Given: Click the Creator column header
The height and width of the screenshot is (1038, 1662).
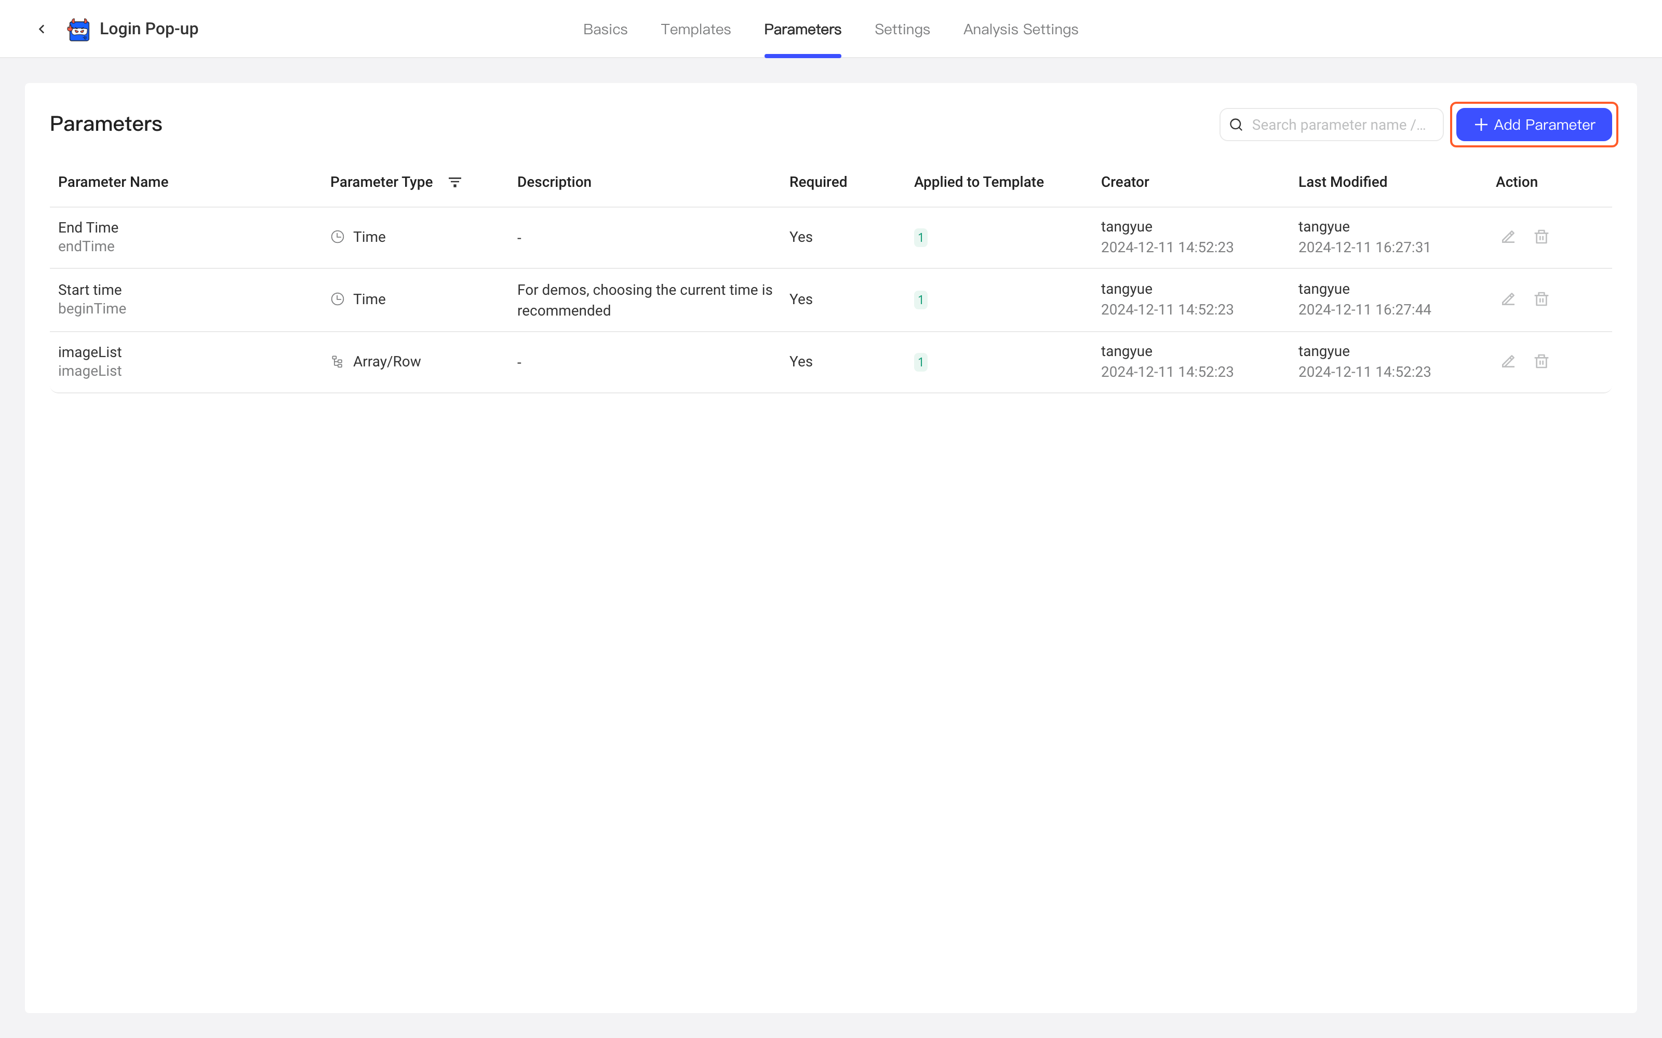Looking at the screenshot, I should [x=1125, y=182].
